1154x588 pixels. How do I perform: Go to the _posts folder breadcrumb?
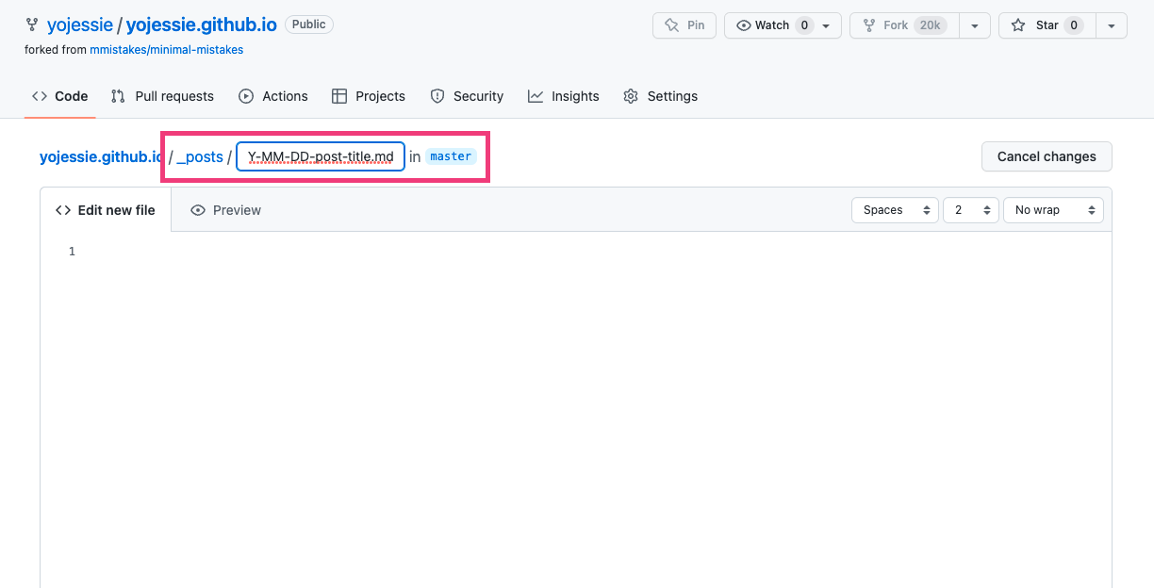[x=200, y=156]
